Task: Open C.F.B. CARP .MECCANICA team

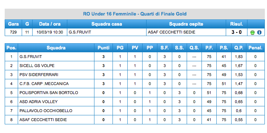Action: [44, 84]
